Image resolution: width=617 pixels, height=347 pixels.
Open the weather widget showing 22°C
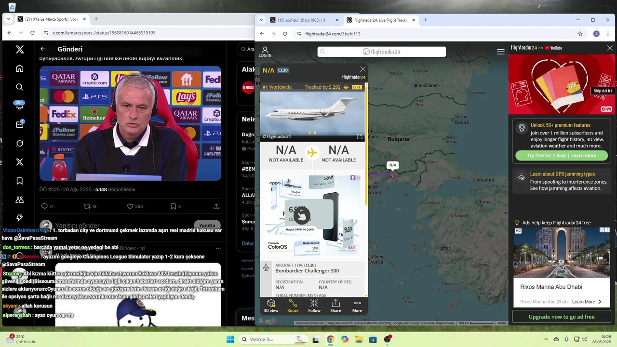pos(22,339)
